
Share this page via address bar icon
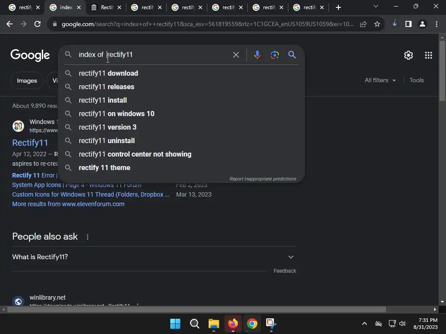[363, 24]
